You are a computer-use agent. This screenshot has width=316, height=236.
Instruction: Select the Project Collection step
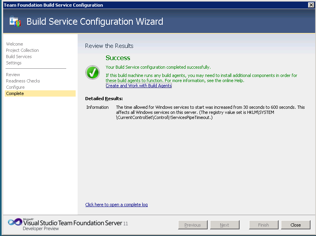point(22,50)
